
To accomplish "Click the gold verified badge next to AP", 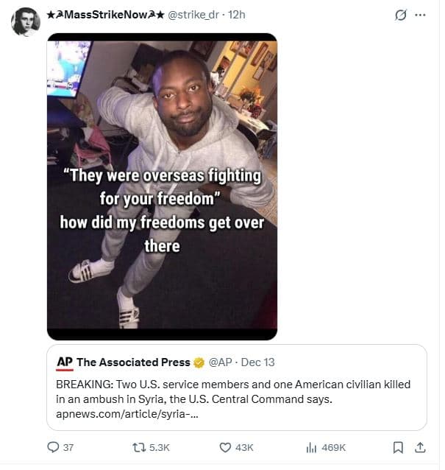I will [199, 362].
